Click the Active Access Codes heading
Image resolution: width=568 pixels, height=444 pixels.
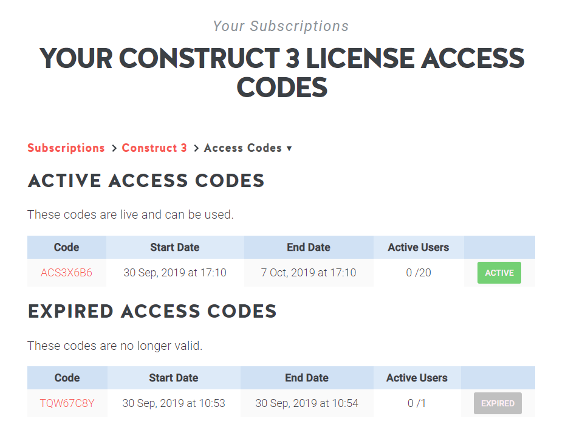(x=146, y=180)
